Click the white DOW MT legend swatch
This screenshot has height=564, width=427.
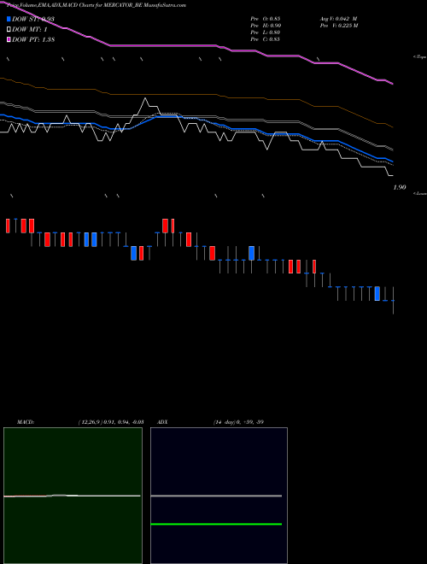click(9, 29)
